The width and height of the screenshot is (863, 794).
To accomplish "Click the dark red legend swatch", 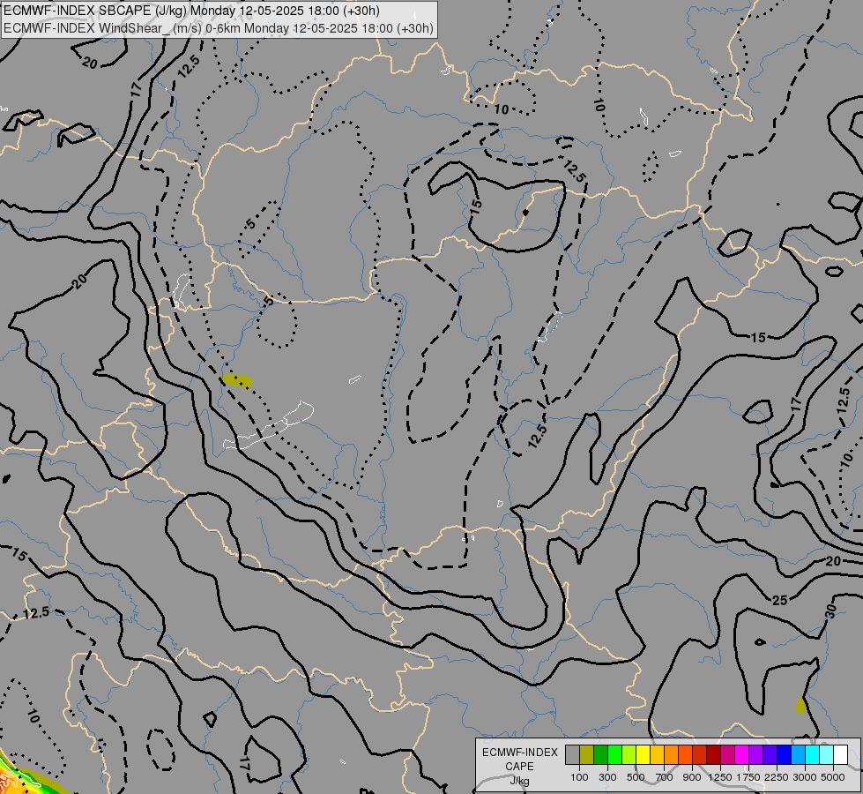I will pyautogui.click(x=713, y=755).
